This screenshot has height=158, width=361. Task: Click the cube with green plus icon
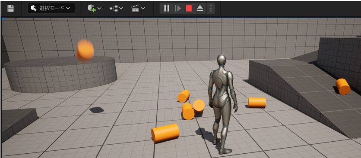tap(92, 9)
